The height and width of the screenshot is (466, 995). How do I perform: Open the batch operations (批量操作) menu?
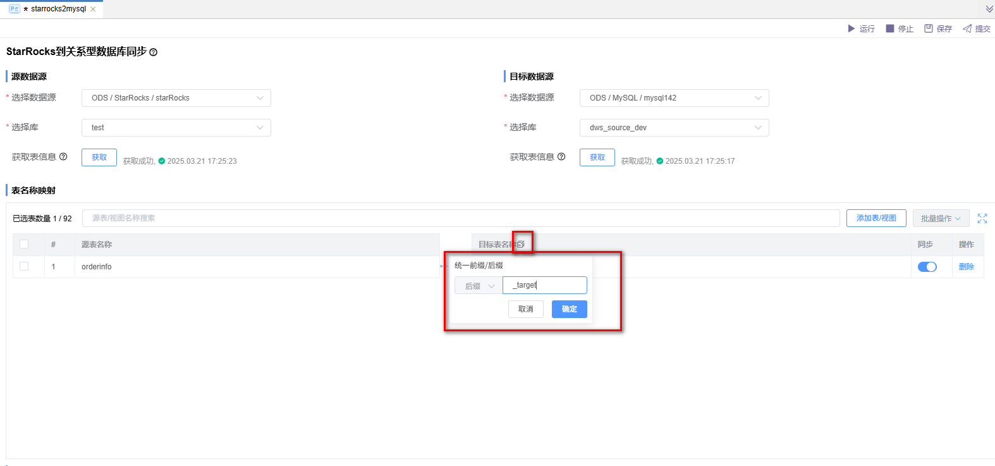click(x=941, y=218)
